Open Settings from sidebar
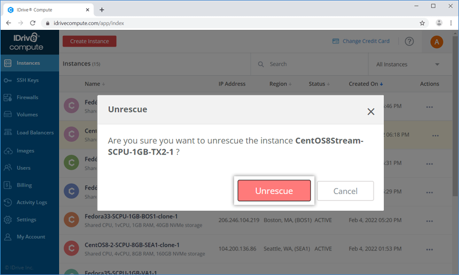 [x=26, y=219]
